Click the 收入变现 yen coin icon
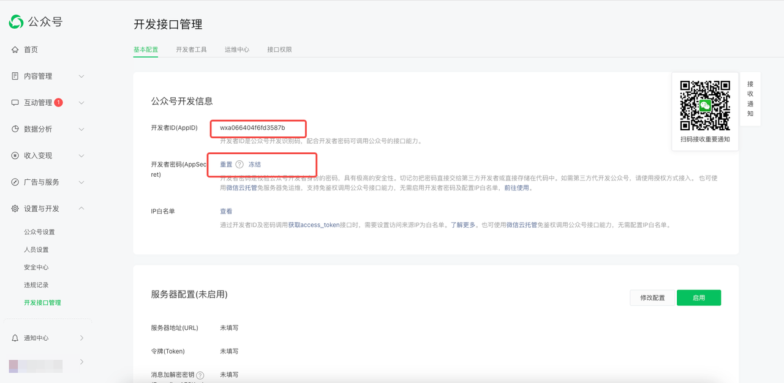Image resolution: width=784 pixels, height=383 pixels. [15, 155]
